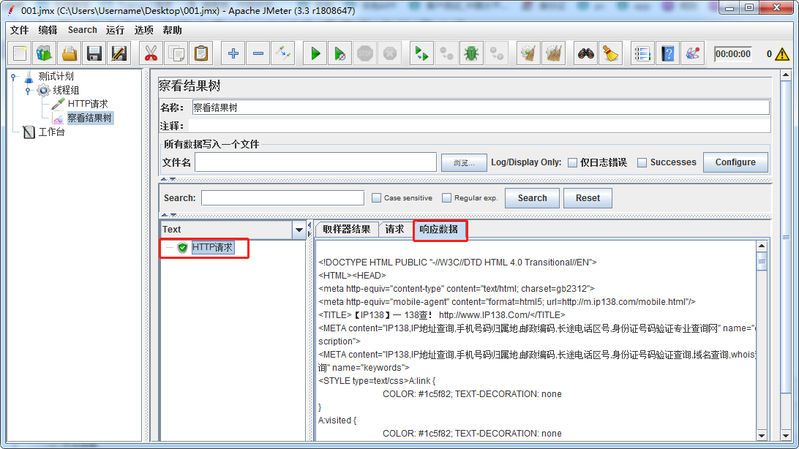The width and height of the screenshot is (799, 449).
Task: Switch to 请求 tab
Action: [x=394, y=229]
